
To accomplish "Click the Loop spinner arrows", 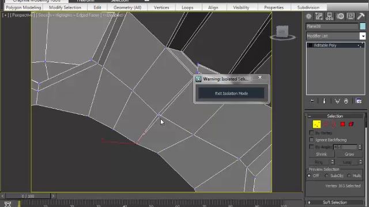I will pos(360,162).
